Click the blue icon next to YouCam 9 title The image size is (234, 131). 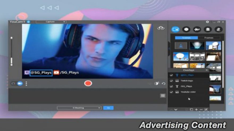click(28, 22)
